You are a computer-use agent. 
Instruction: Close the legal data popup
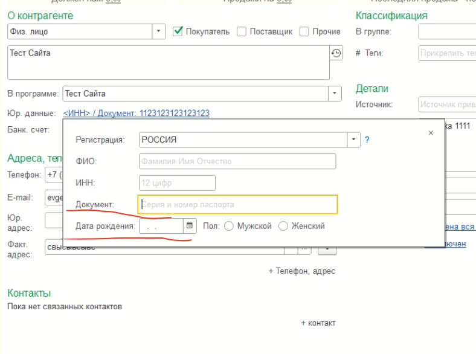(x=431, y=133)
